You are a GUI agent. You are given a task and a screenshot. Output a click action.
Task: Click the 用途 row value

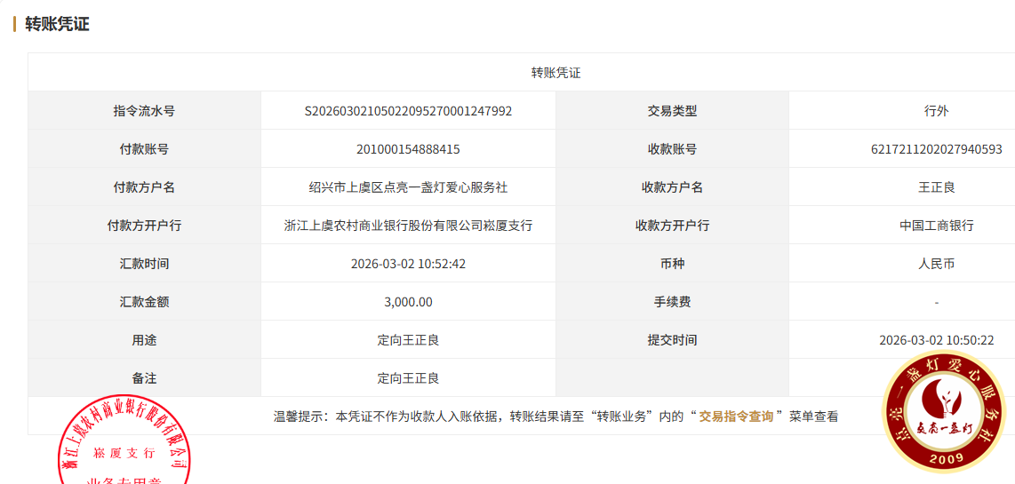click(408, 340)
